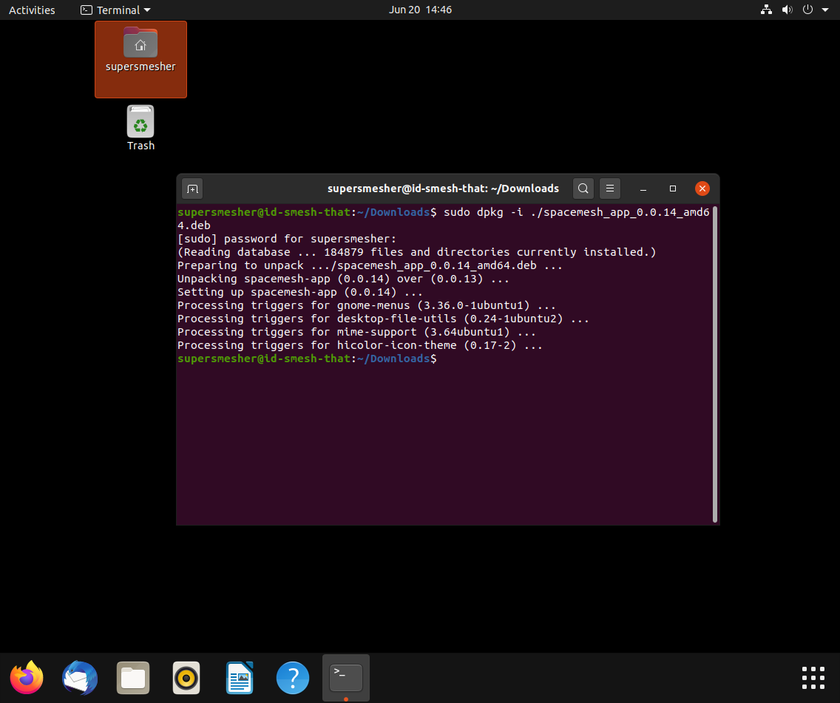
Task: Open calendar via Jun 20 clock
Action: click(420, 10)
